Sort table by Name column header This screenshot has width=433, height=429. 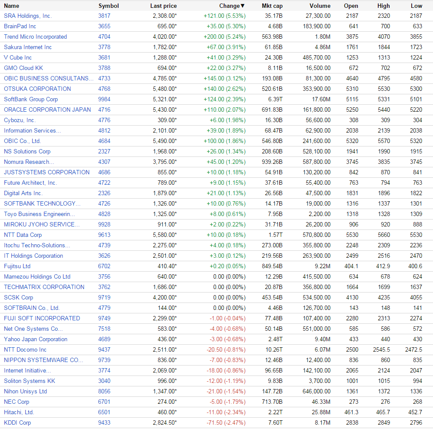[x=12, y=6]
